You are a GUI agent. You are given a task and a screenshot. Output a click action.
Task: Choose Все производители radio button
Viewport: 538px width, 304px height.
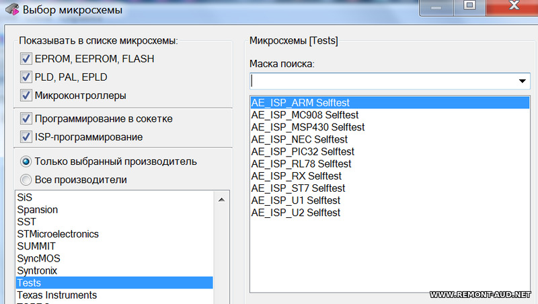(x=26, y=180)
